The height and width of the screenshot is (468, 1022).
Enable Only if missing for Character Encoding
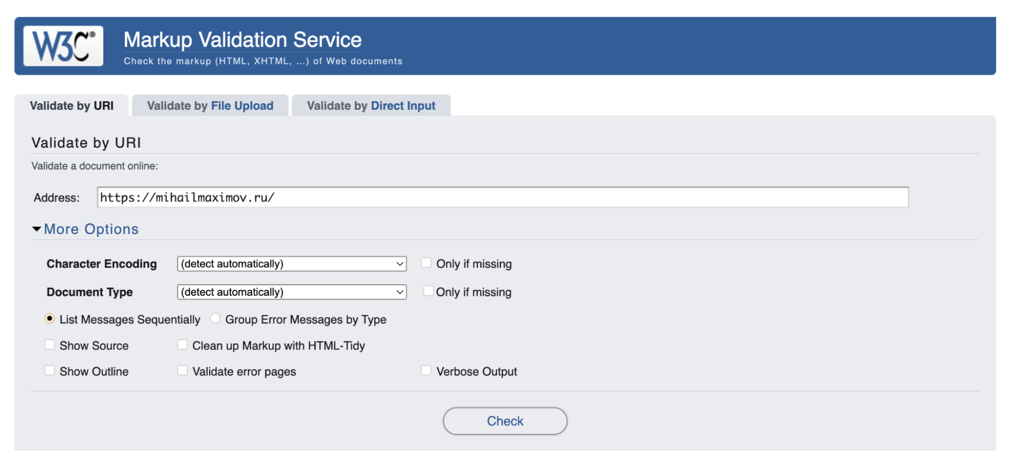pos(426,263)
